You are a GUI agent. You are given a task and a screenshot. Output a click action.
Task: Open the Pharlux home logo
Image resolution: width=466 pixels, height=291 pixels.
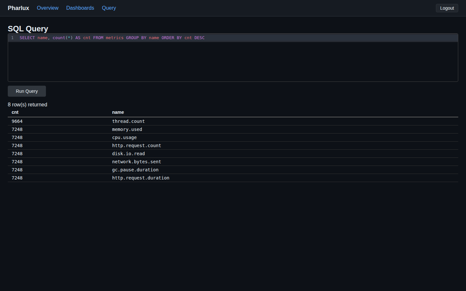click(x=18, y=8)
